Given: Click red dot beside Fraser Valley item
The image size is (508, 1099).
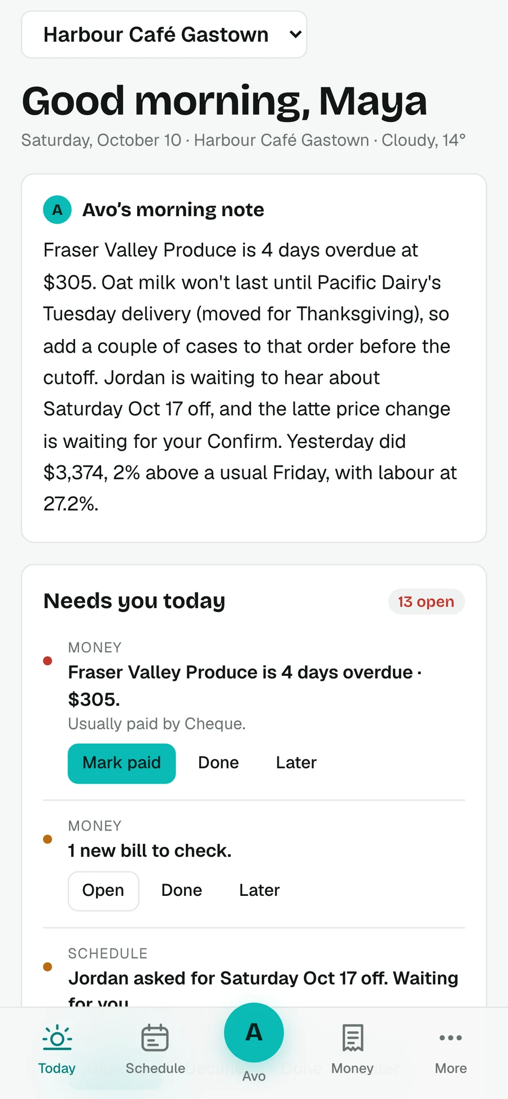Looking at the screenshot, I should click(48, 661).
